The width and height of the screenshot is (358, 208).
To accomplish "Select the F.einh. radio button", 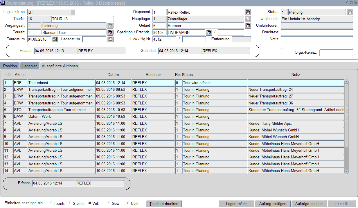I will coord(51,203).
